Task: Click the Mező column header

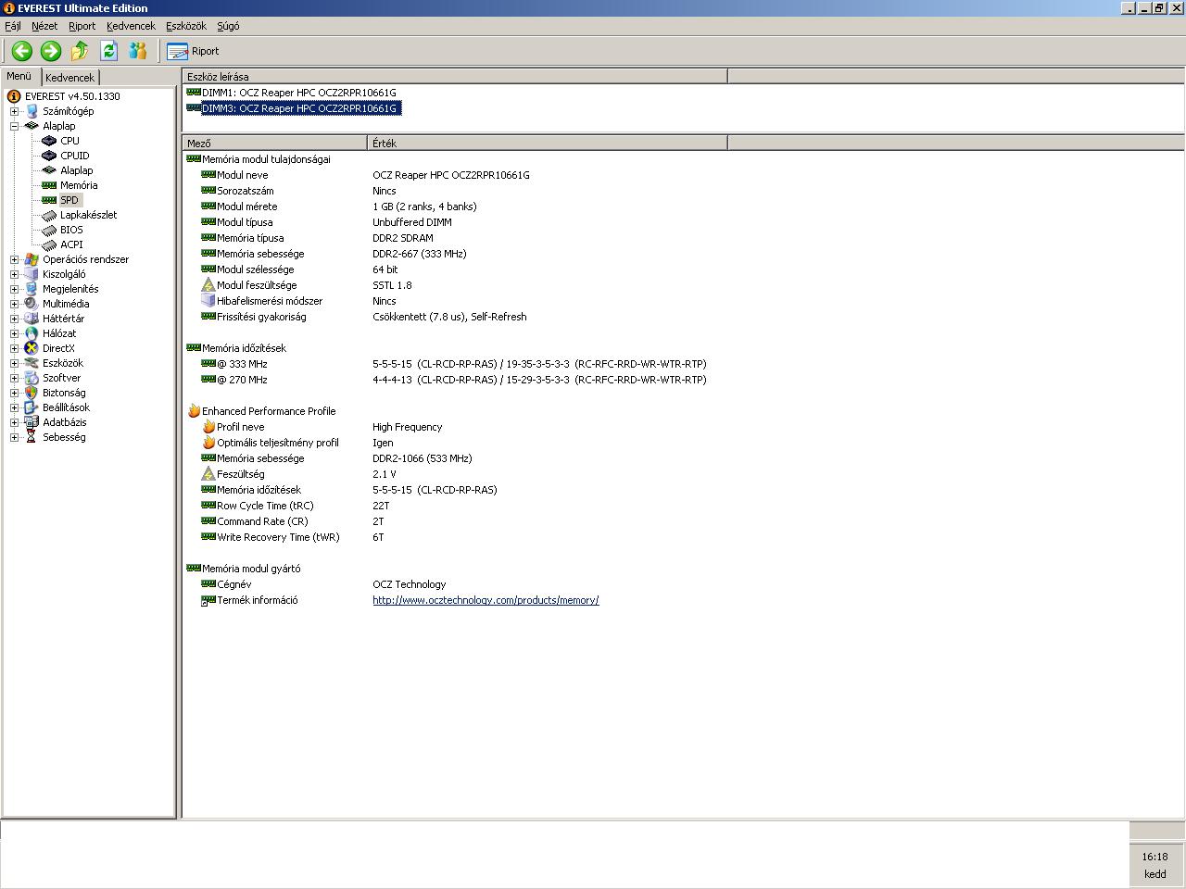Action: pyautogui.click(x=275, y=144)
